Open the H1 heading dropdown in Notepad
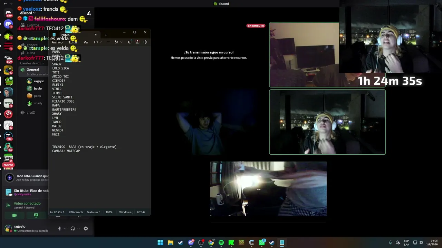Screen dimensions: 442x248 coord(97,42)
